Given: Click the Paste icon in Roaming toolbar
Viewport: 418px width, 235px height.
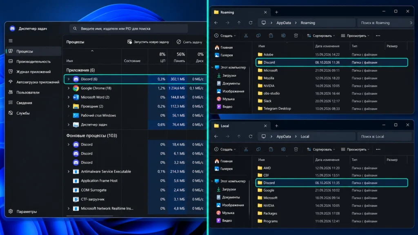Looking at the screenshot, I should (x=271, y=36).
